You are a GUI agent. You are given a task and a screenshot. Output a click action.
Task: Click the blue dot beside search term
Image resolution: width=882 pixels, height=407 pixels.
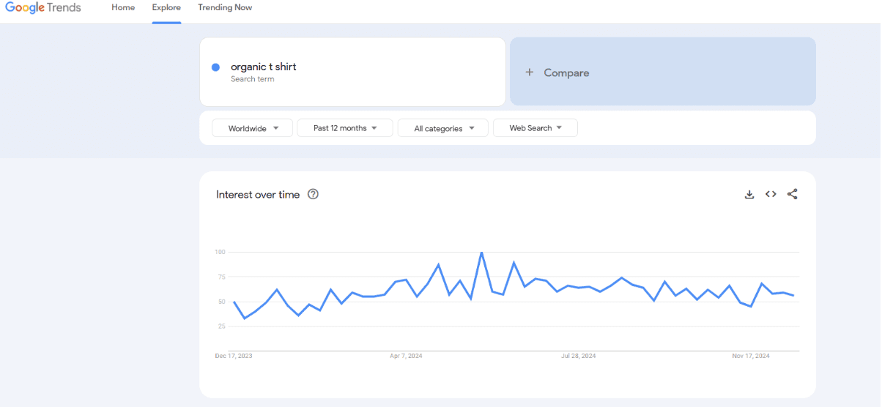(215, 67)
